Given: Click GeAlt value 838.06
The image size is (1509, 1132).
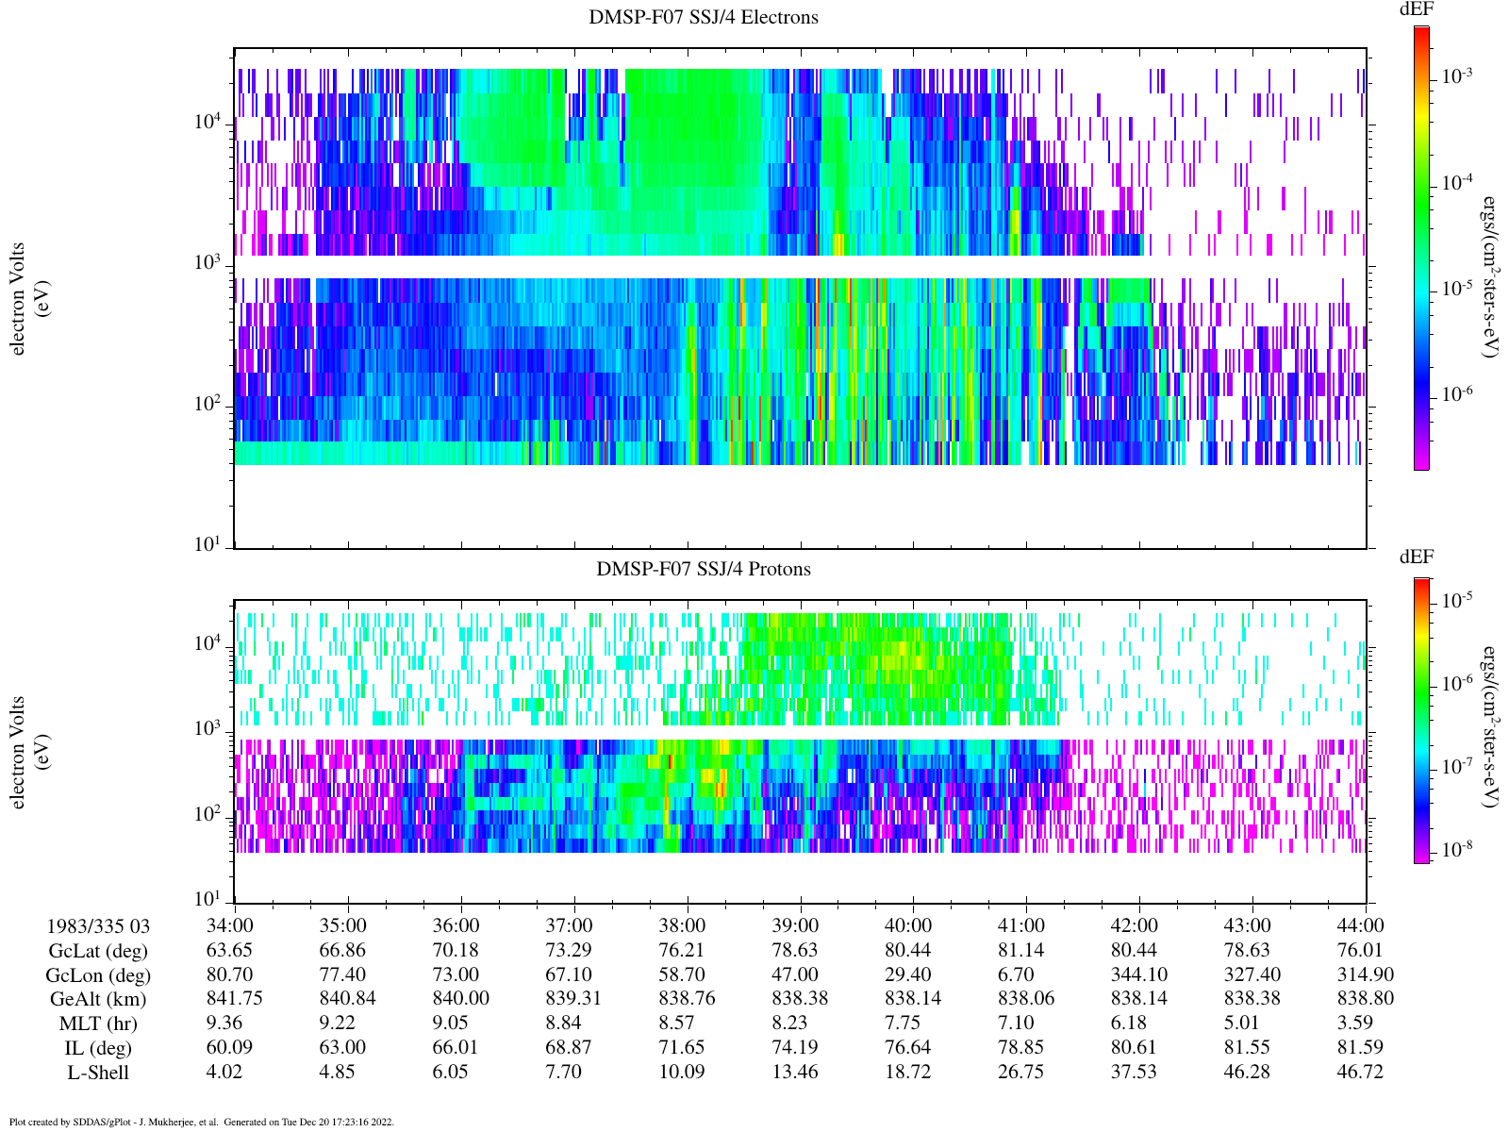Looking at the screenshot, I should tap(1026, 998).
